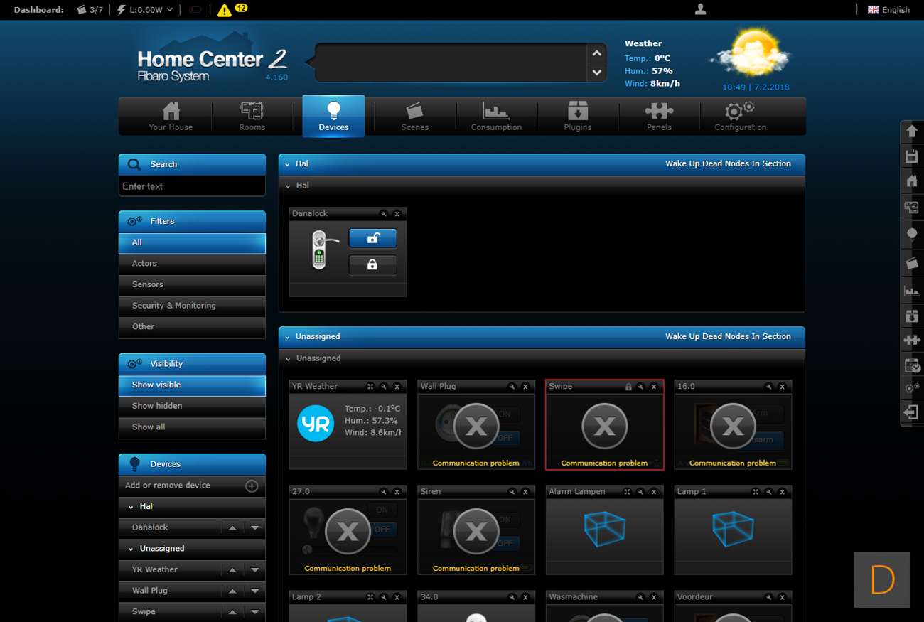Click the plus icon to add or remove device
Viewport: 924px width, 622px height.
[x=252, y=486]
